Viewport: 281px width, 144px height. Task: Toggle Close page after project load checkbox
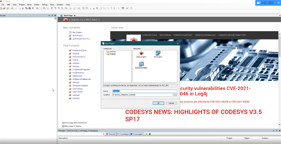63,123
